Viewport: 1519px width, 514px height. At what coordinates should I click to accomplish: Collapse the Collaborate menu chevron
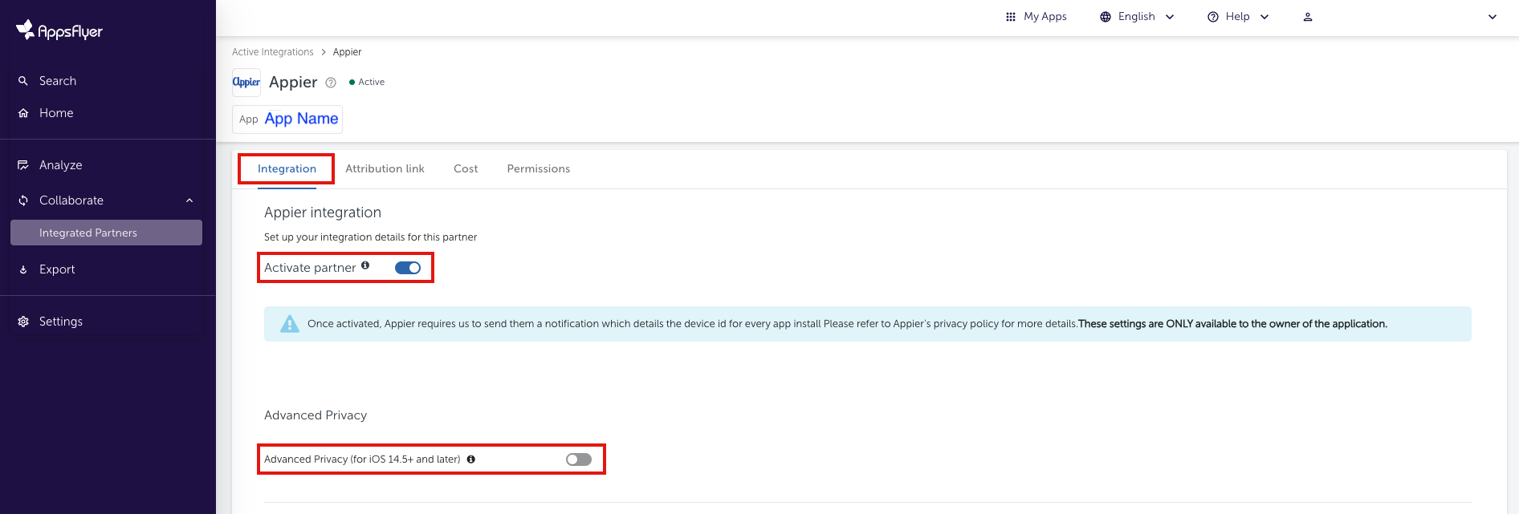pos(189,200)
